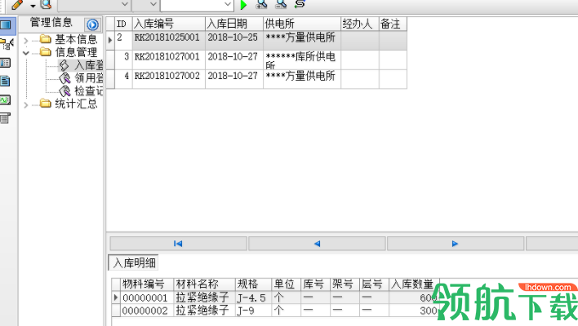Open the first wide filter combo box
The image size is (578, 326).
click(94, 5)
